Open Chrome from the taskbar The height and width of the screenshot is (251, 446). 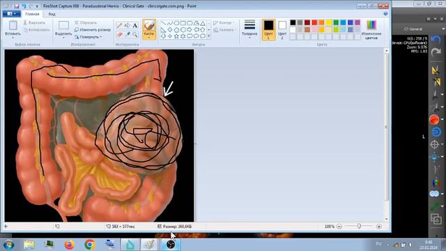[x=90, y=245]
